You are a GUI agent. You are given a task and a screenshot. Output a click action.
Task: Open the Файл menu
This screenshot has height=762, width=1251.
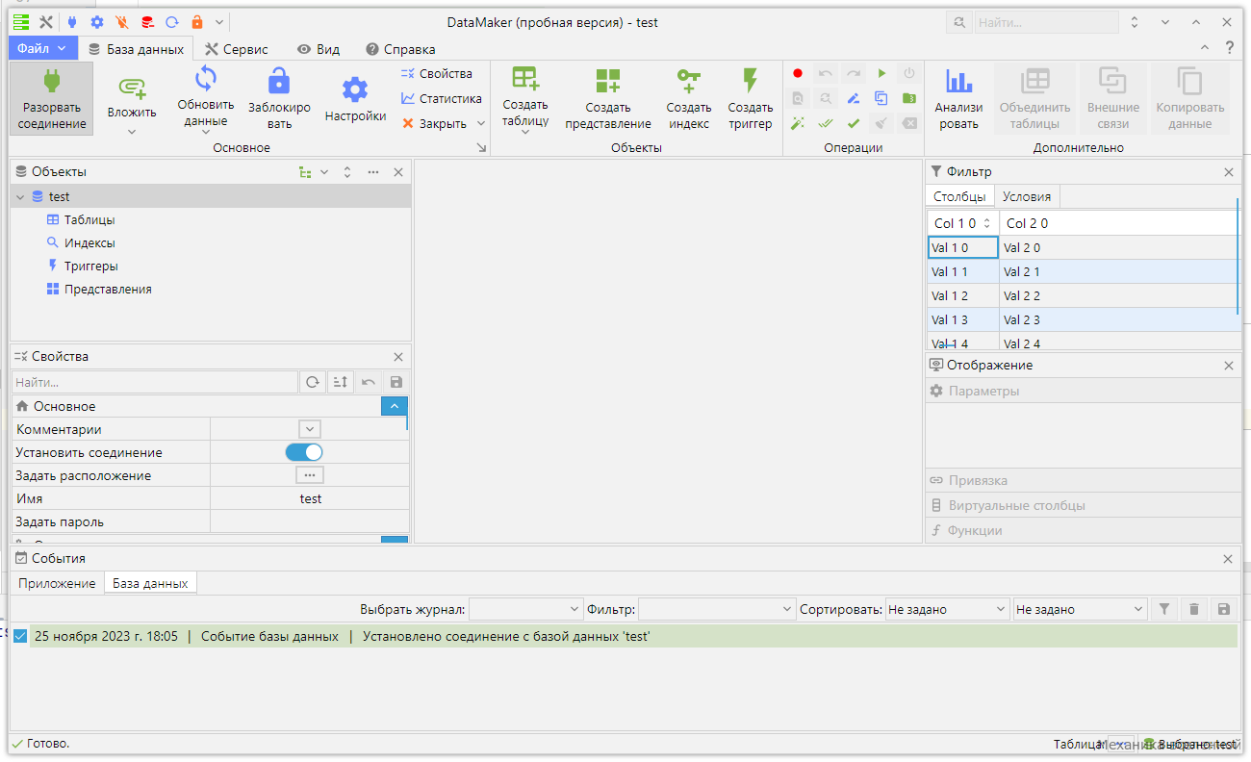click(x=42, y=48)
